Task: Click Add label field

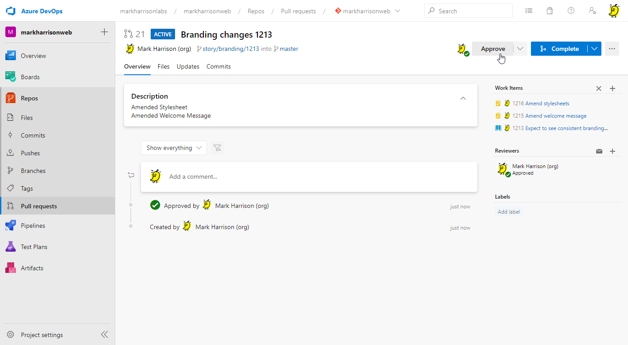Action: pos(509,212)
